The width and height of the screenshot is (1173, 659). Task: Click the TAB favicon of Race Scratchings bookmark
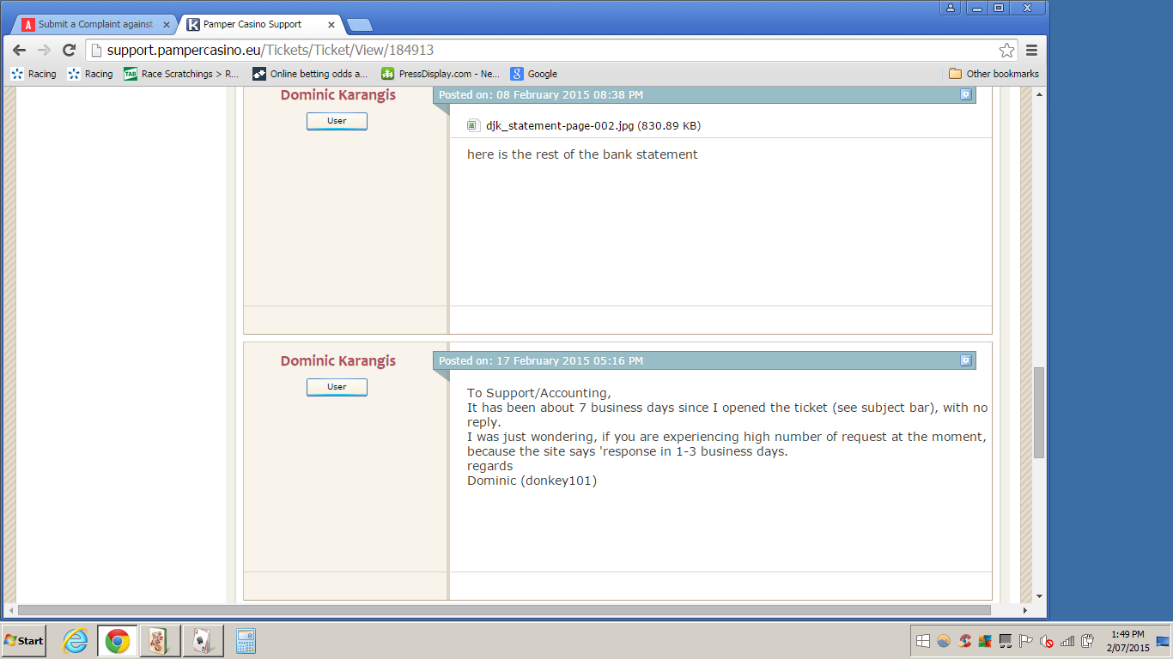tap(131, 74)
